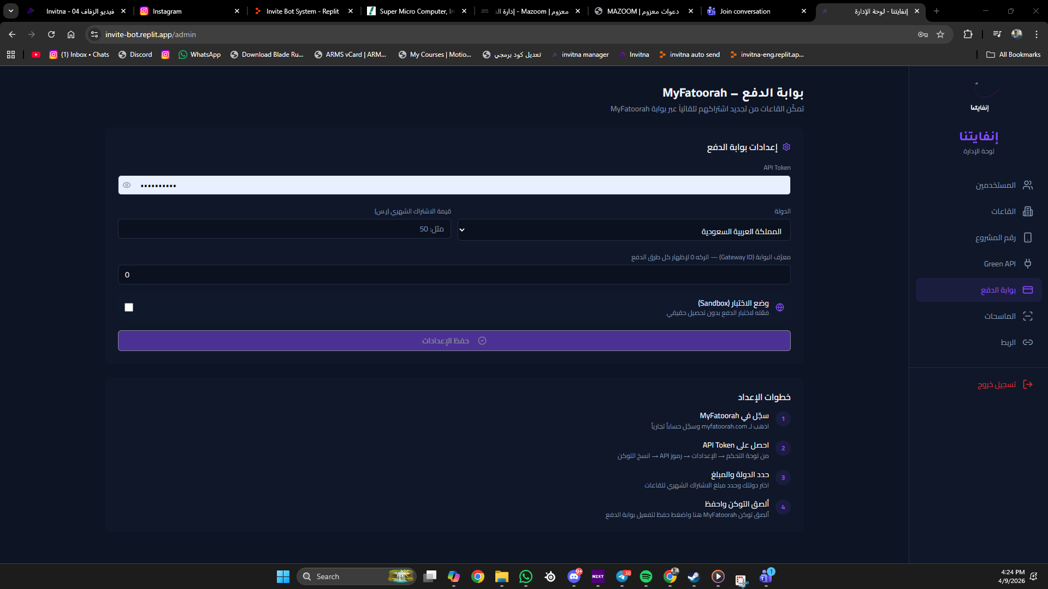Click the monthly subscription amount field

coord(284,229)
